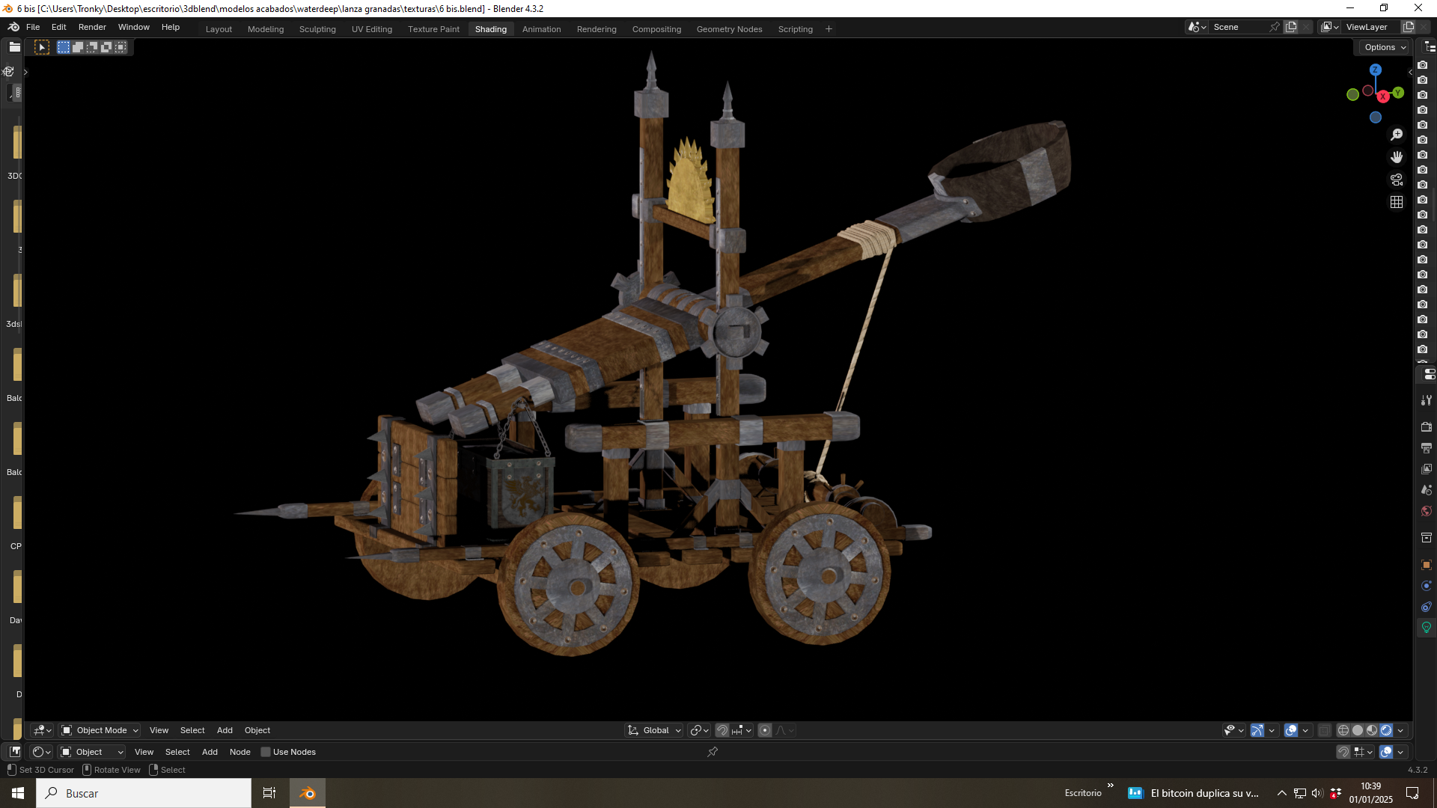Open the World properties tab

point(1427,511)
